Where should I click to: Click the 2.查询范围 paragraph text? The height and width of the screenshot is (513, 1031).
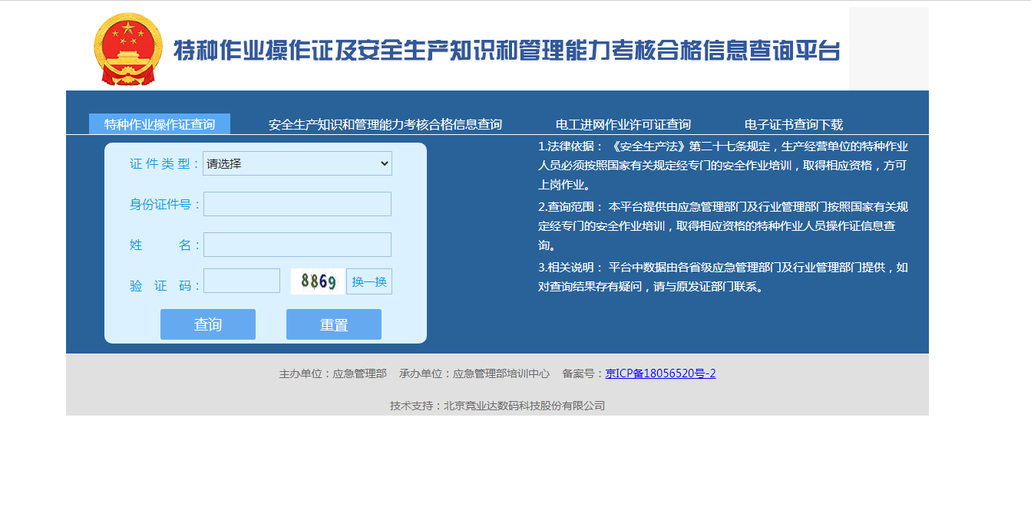click(x=722, y=226)
